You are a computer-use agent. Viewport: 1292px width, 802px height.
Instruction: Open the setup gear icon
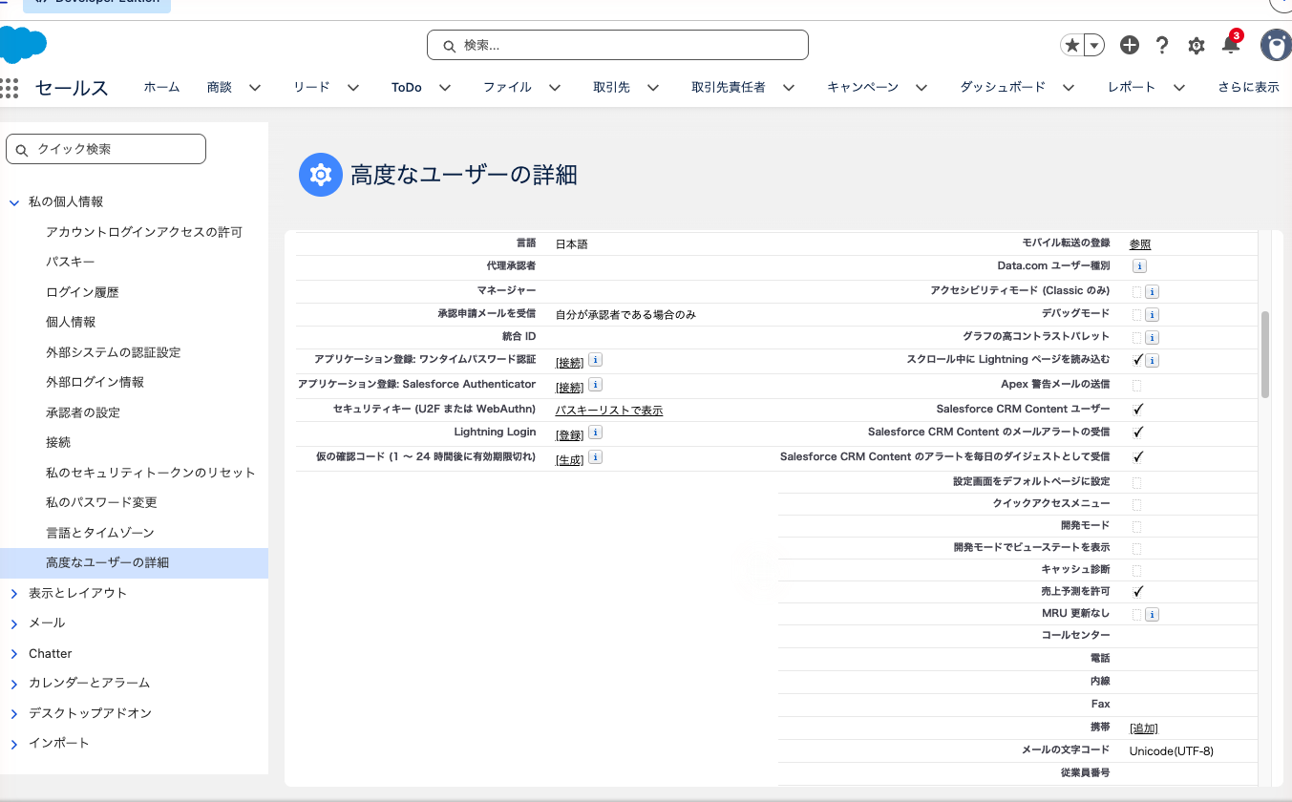(x=1196, y=45)
